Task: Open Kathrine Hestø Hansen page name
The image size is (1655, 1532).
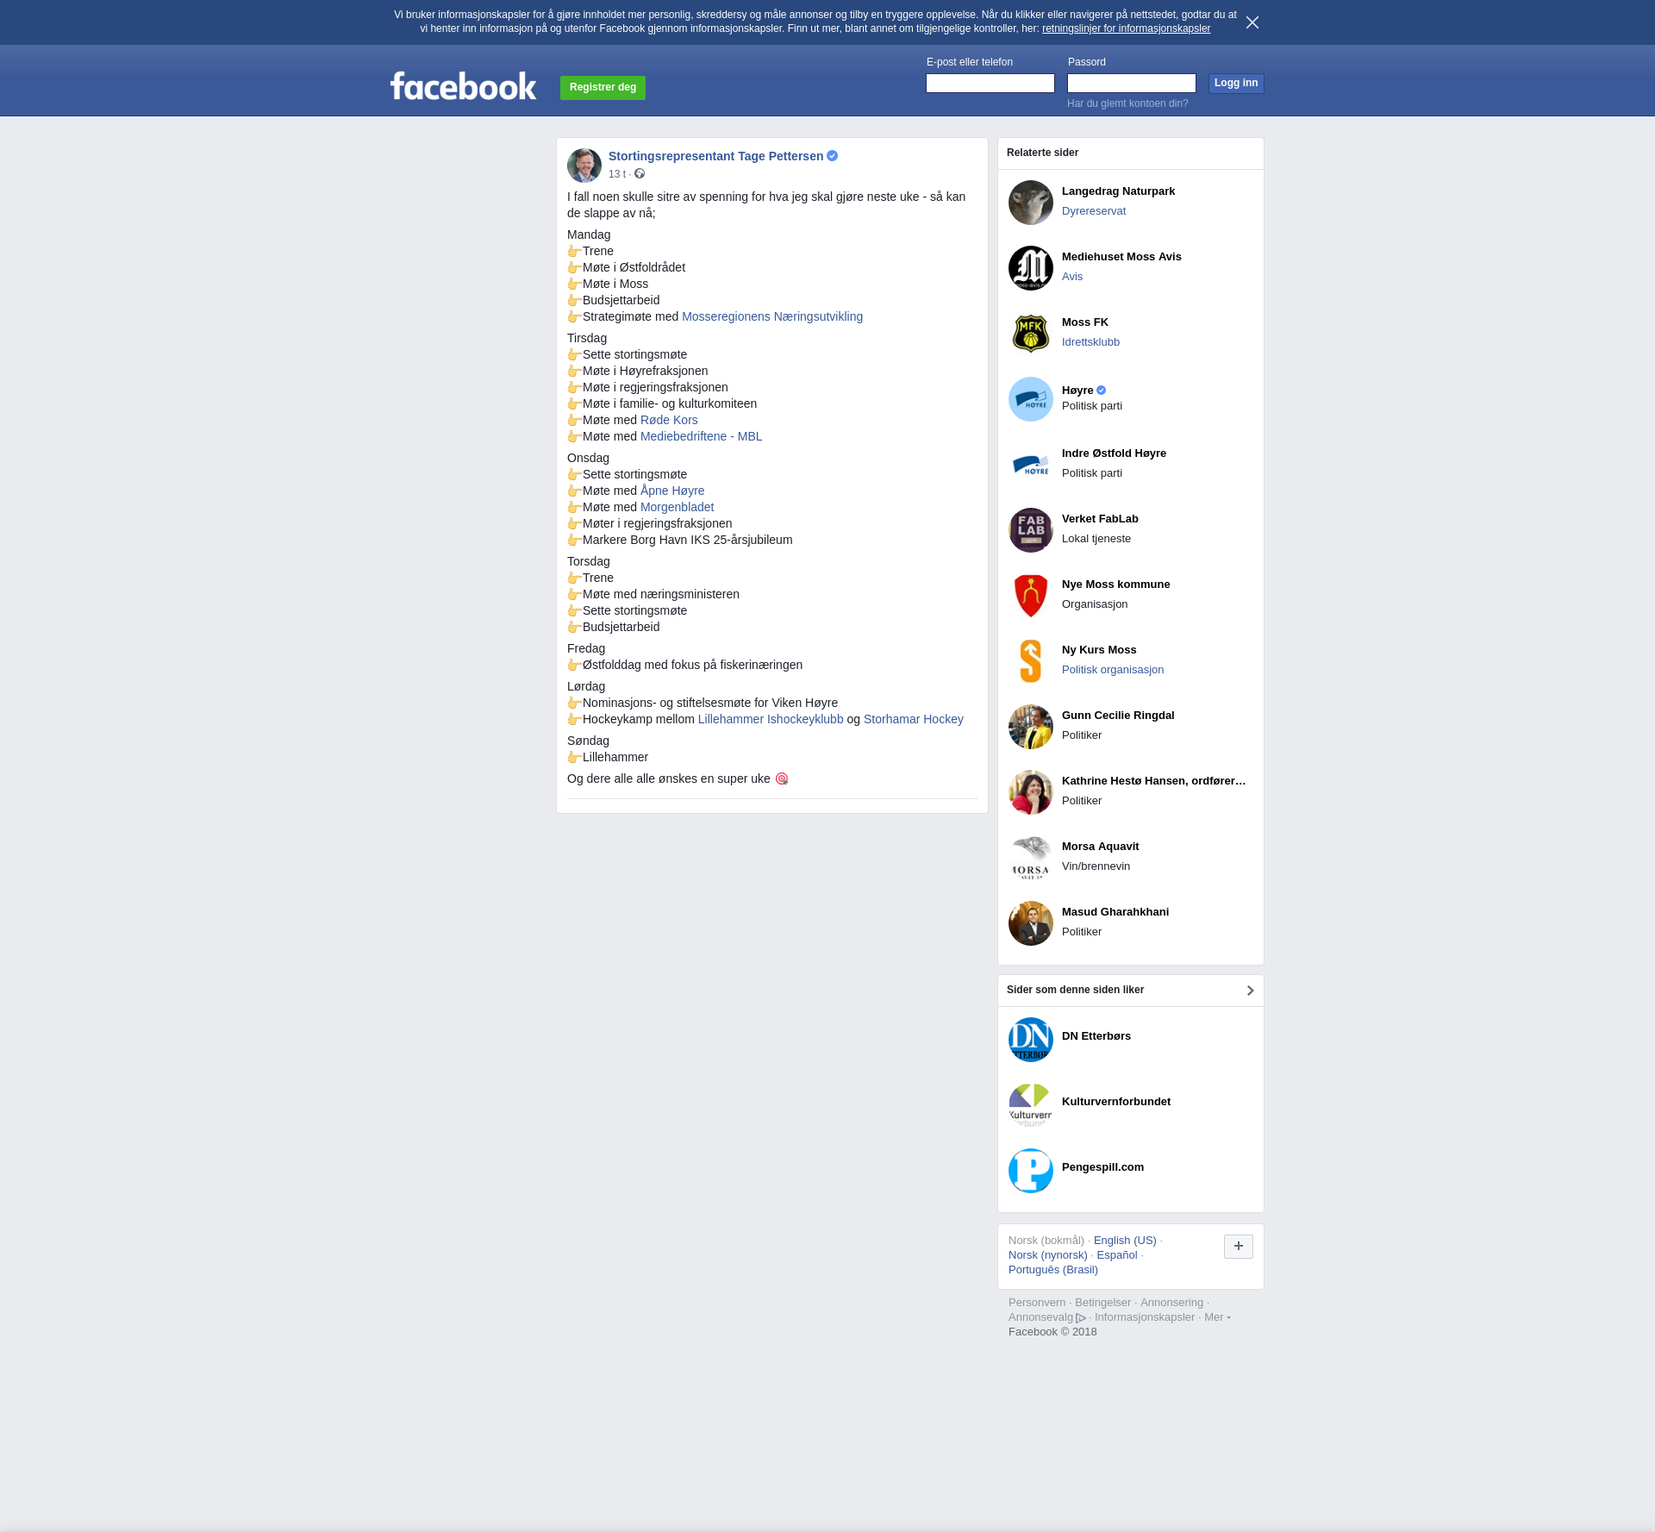Action: pyautogui.click(x=1153, y=781)
